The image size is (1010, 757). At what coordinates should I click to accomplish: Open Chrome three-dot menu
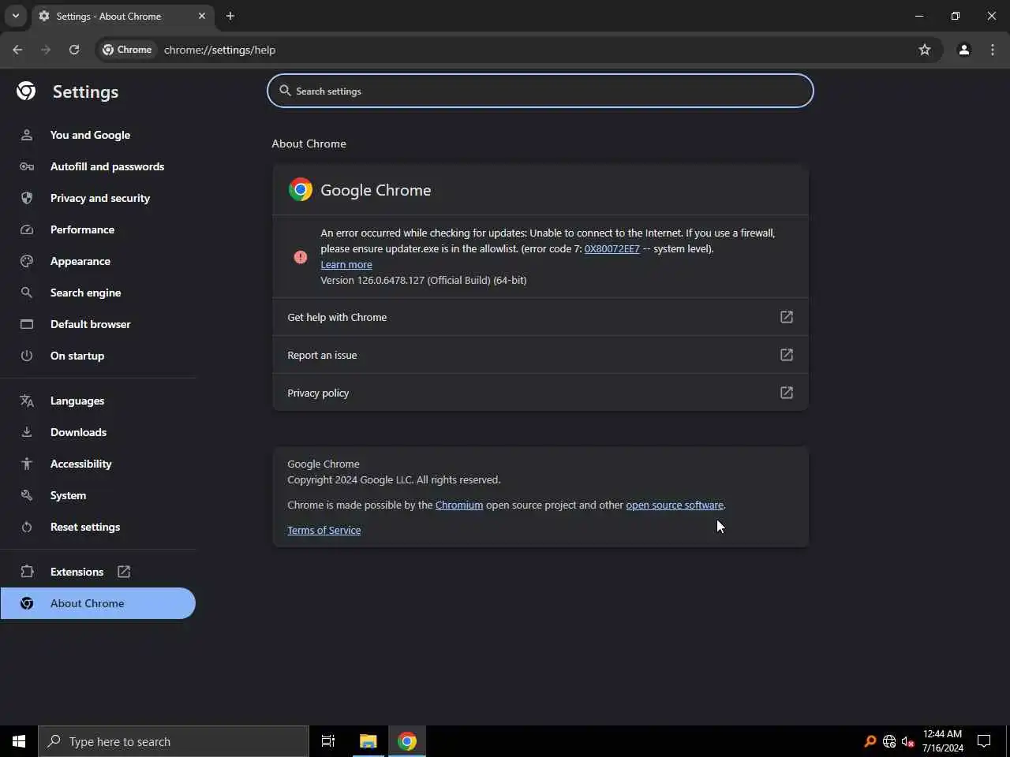[x=993, y=50]
